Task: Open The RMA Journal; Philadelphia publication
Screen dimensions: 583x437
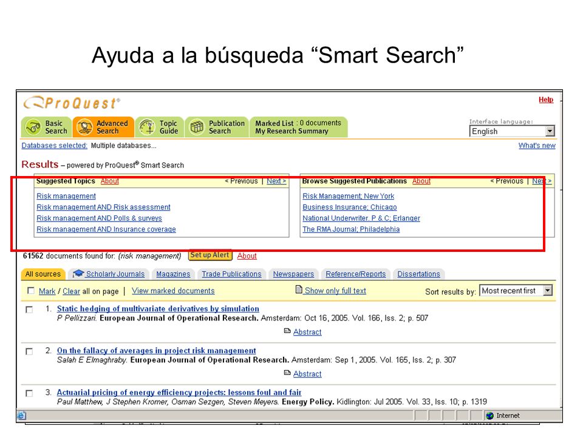Action: [351, 229]
